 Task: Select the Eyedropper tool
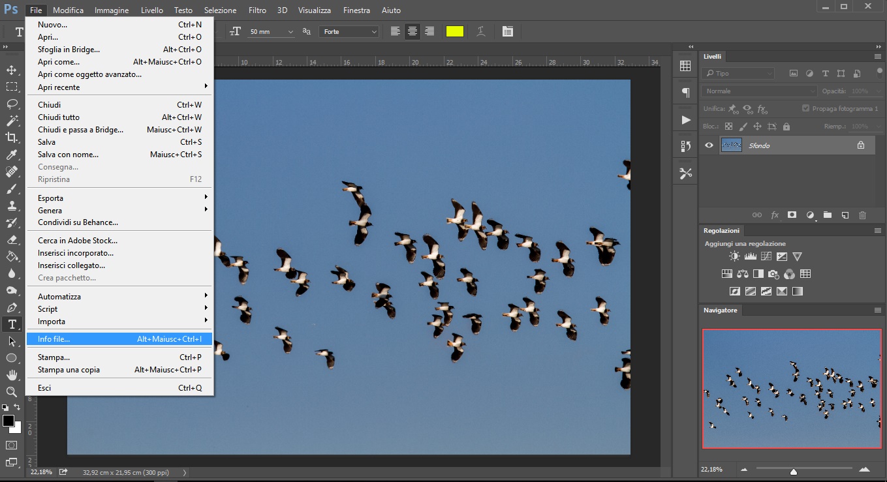[x=12, y=155]
